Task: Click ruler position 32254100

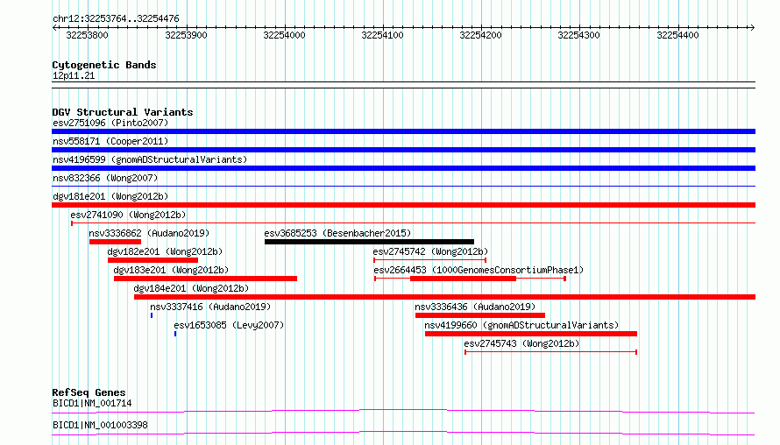Action: (x=382, y=35)
